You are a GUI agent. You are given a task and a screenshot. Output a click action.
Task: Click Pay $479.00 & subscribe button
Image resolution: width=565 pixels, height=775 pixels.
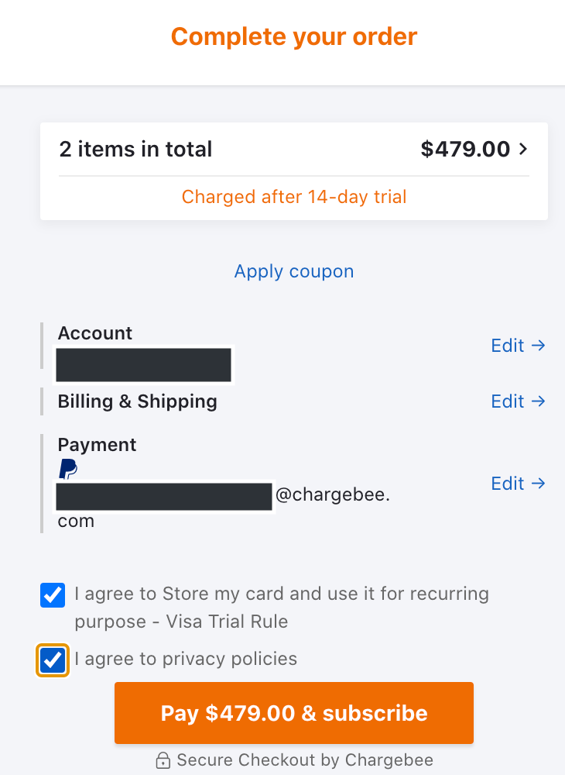[x=294, y=713]
